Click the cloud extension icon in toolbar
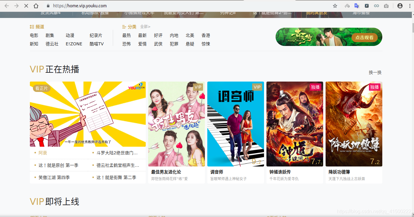 tap(347, 6)
